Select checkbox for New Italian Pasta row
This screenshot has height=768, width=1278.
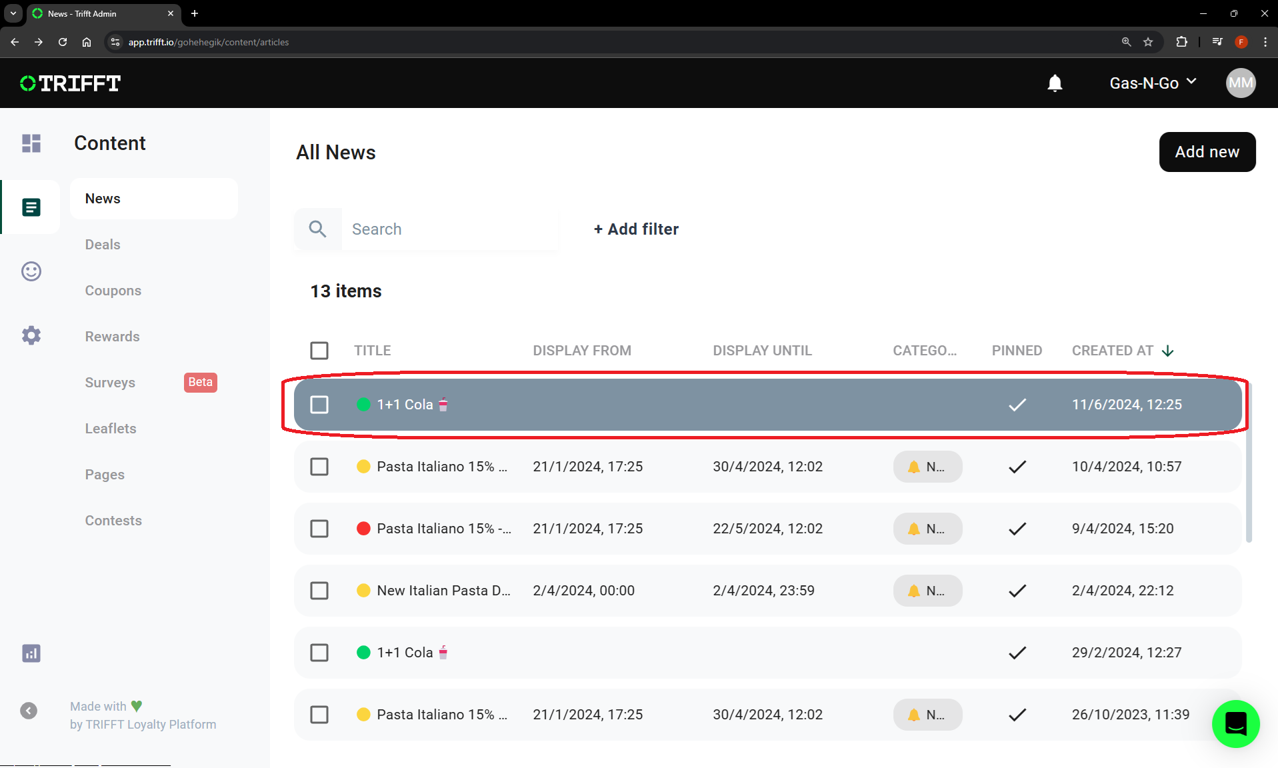tap(319, 591)
